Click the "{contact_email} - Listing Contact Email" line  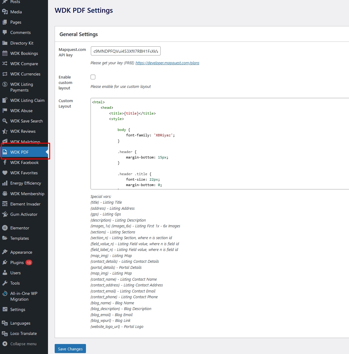pos(123,291)
